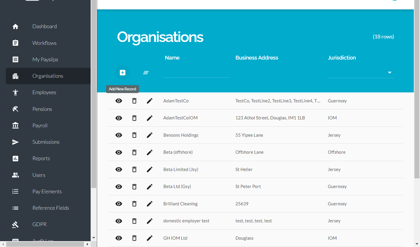The image size is (420, 247).
Task: Click the Name filter input field
Action: tap(196, 72)
